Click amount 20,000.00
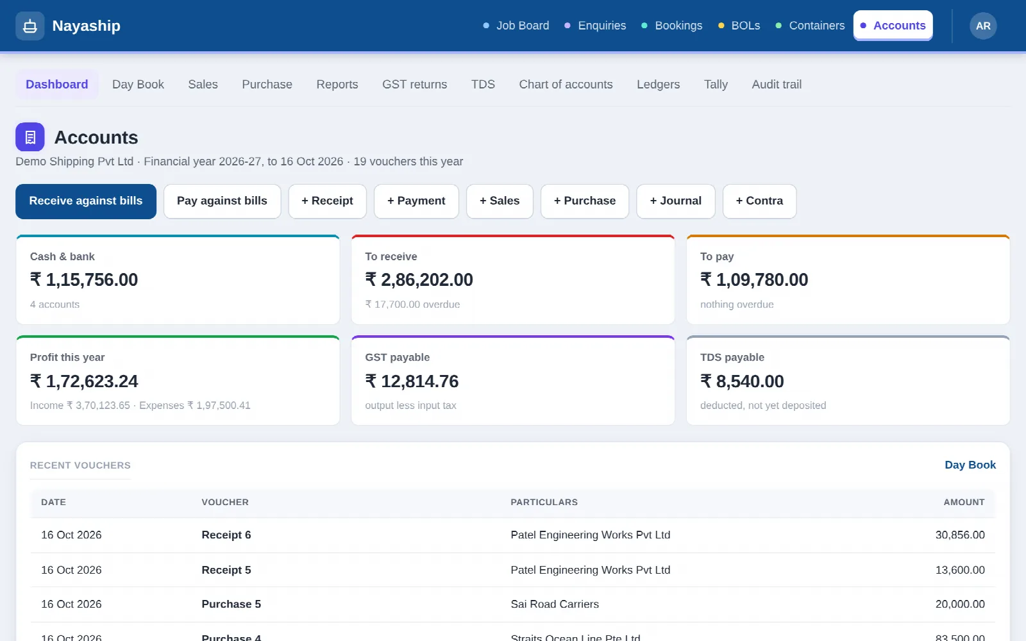The width and height of the screenshot is (1026, 641). (960, 604)
